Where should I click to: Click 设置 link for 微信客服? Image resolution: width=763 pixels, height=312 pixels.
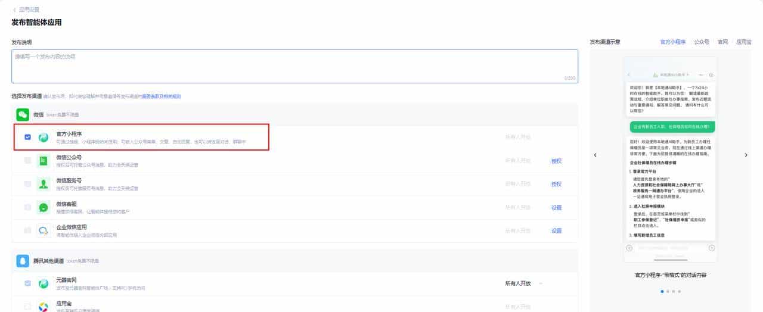[556, 207]
